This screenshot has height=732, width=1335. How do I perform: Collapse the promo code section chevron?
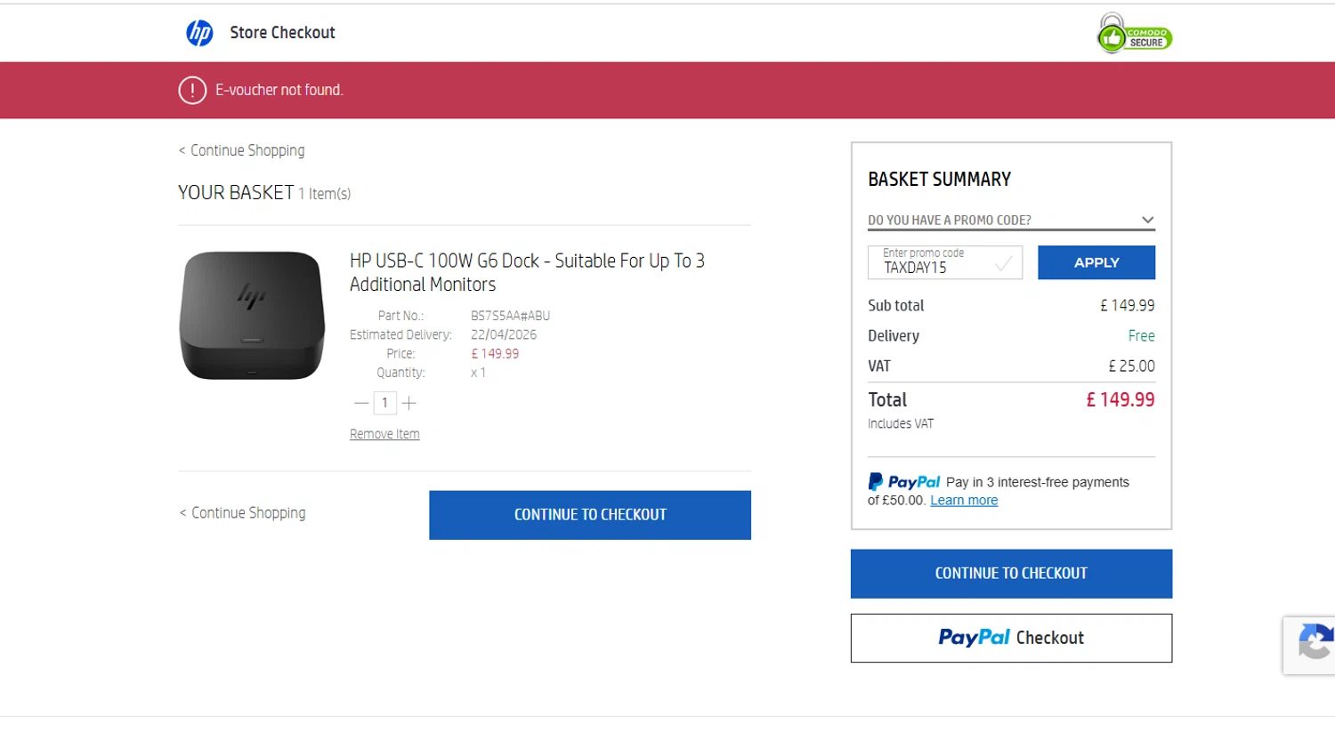point(1147,220)
